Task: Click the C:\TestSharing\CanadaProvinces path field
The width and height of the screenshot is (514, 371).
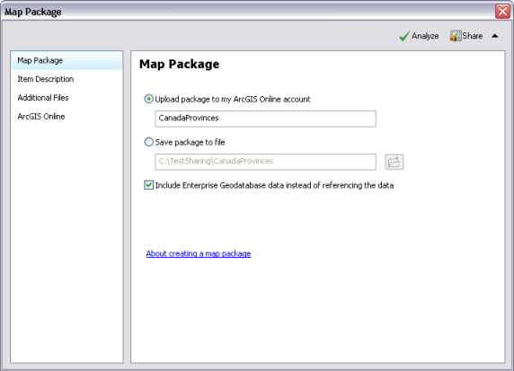Action: point(265,162)
